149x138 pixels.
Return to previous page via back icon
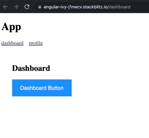5,7
